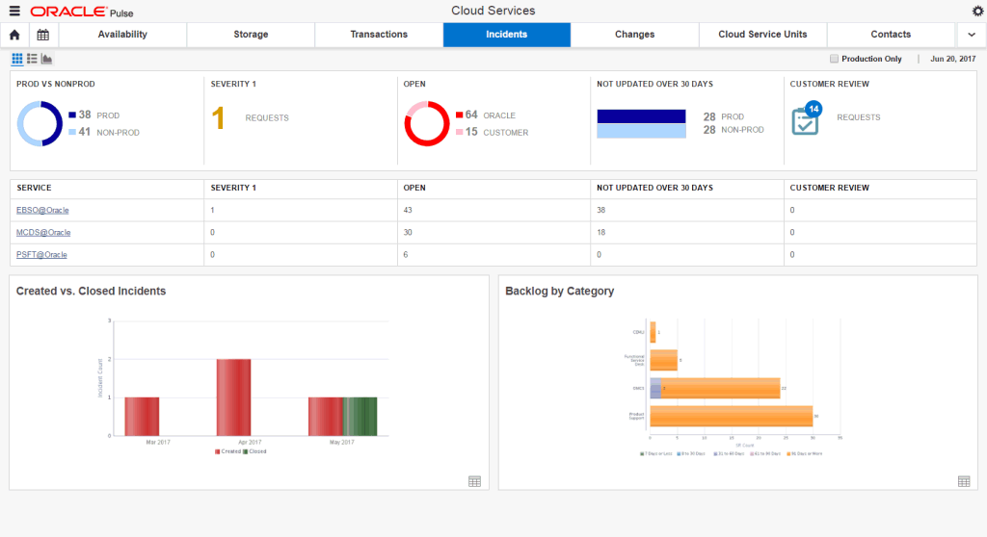Click the 14 badge on Customer Review
The height and width of the screenshot is (537, 987).
[x=814, y=109]
